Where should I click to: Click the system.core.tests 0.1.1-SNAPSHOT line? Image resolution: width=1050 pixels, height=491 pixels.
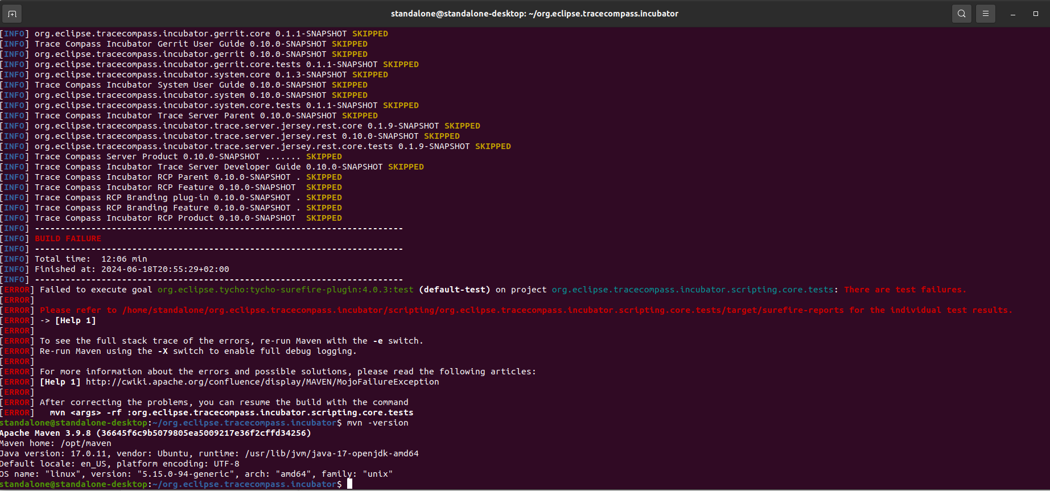coord(209,105)
